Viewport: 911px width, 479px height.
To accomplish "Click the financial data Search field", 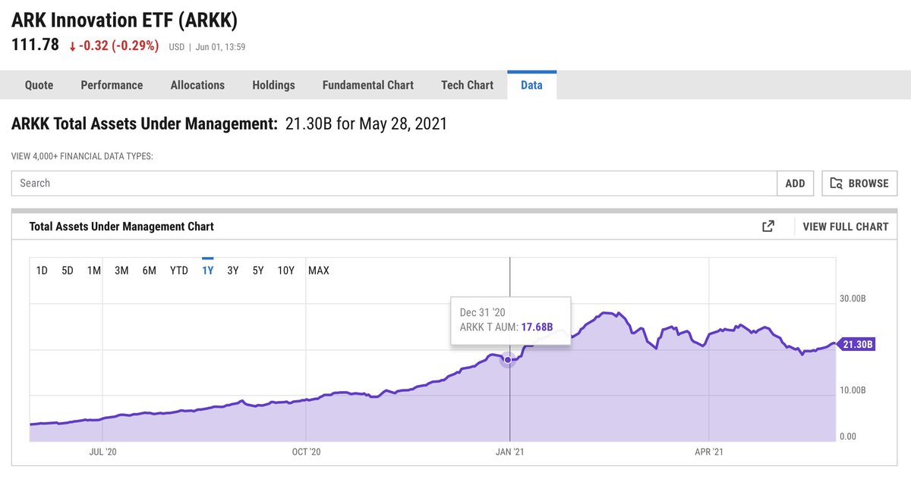I will click(394, 183).
